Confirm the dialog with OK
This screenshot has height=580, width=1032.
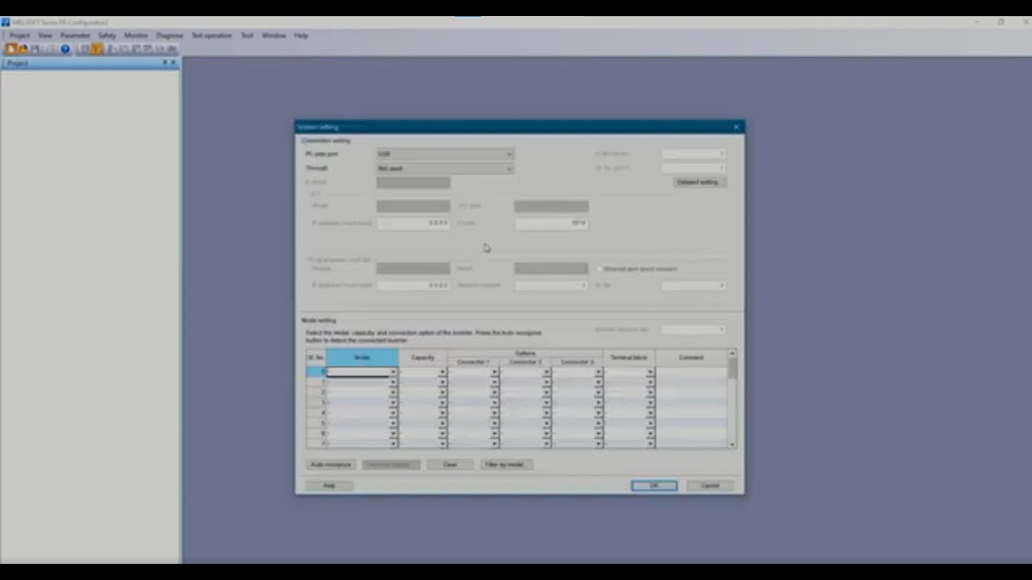coord(654,486)
